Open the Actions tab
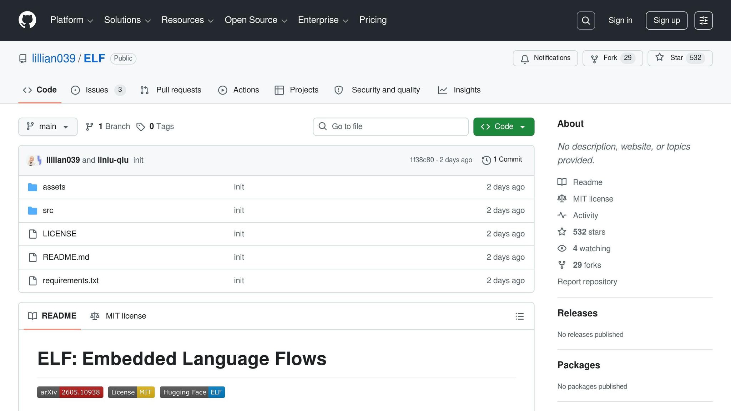This screenshot has width=731, height=411. tap(238, 90)
